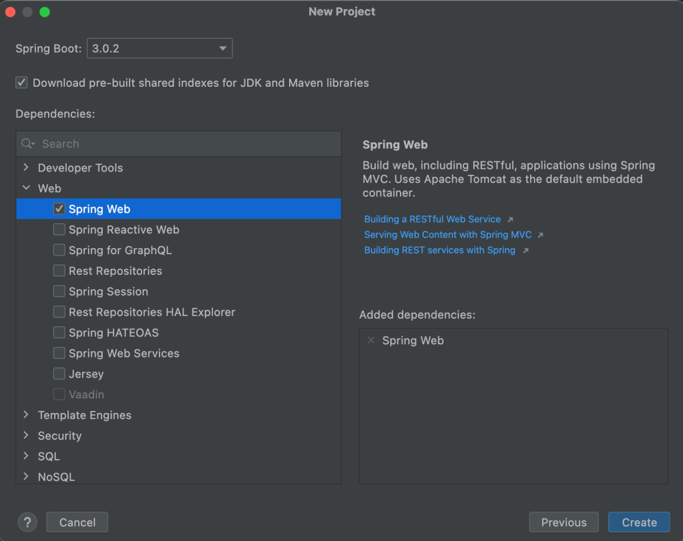Collapse the Web category

point(26,188)
